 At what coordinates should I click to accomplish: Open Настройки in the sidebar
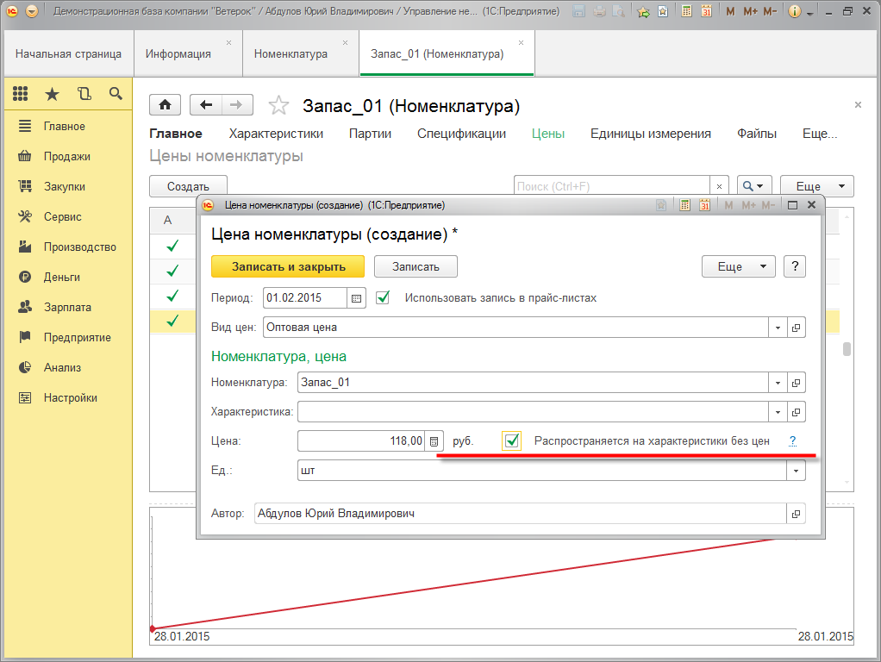tap(70, 398)
